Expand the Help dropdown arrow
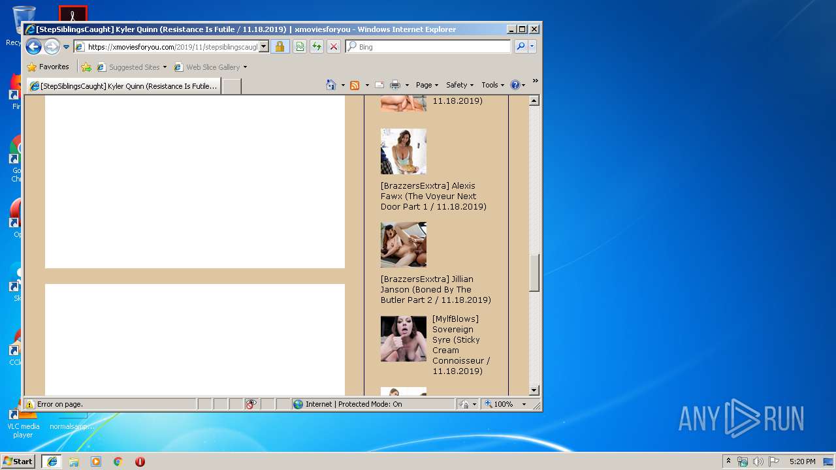836x470 pixels. [523, 85]
